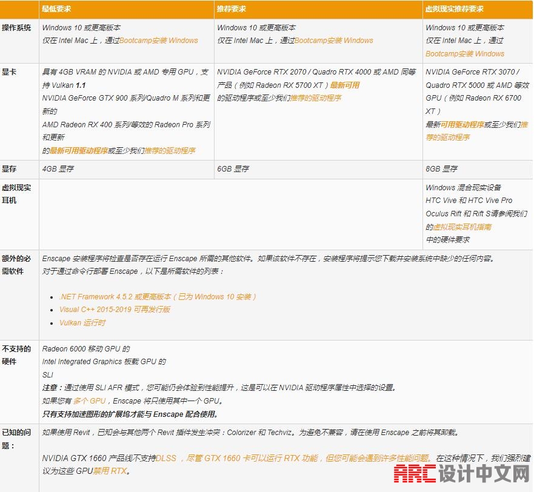Open .NET Framework 4.5.2 或更高版本 link

point(158,297)
